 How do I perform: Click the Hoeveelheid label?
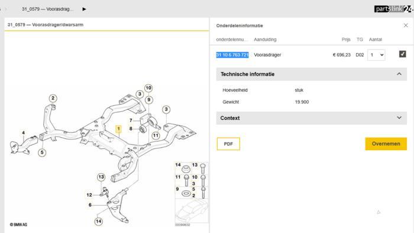click(x=235, y=90)
